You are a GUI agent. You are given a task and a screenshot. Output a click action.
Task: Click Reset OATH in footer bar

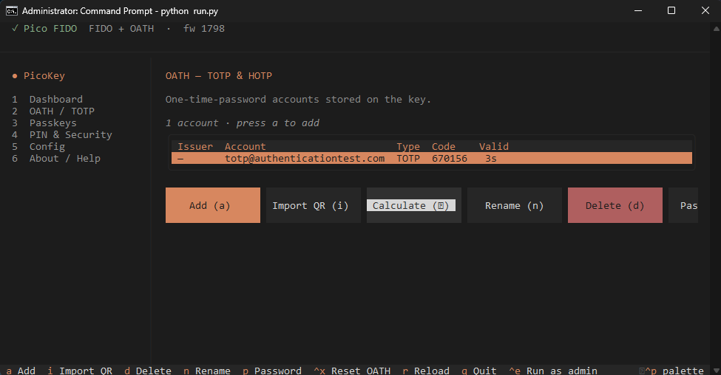[x=352, y=371]
